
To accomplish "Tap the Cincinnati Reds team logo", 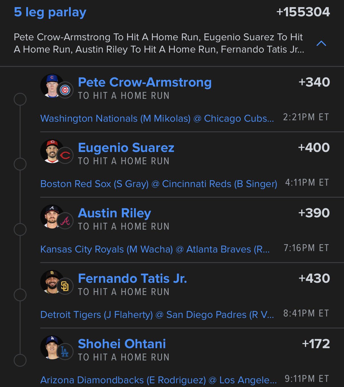I will point(65,155).
